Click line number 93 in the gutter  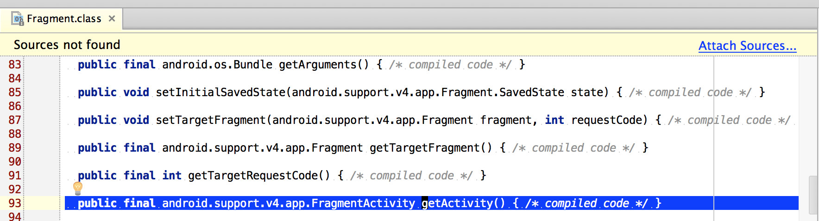[15, 203]
